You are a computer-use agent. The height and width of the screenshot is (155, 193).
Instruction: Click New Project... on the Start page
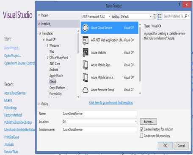12,48
